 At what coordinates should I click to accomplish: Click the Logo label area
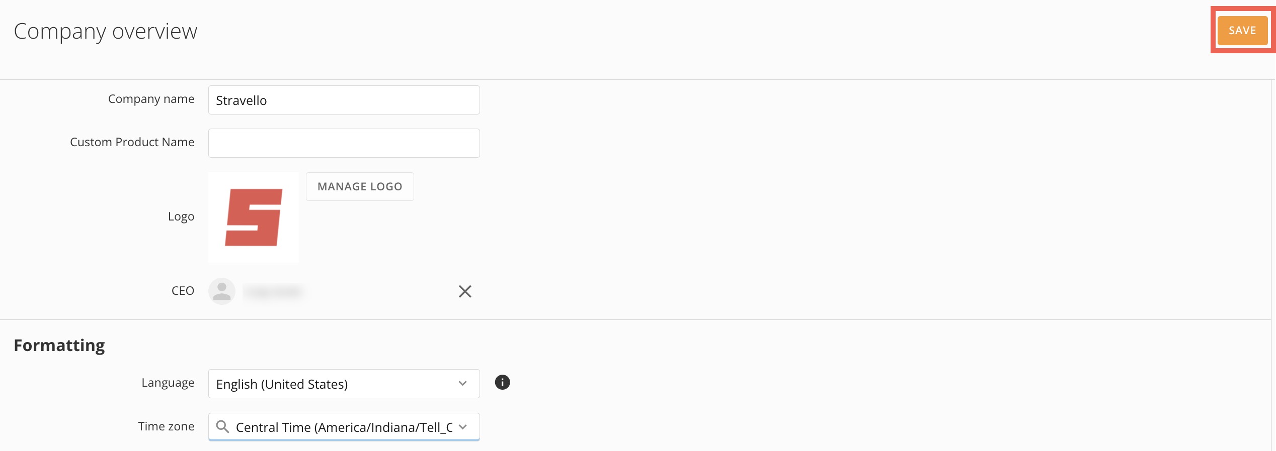[x=182, y=216]
